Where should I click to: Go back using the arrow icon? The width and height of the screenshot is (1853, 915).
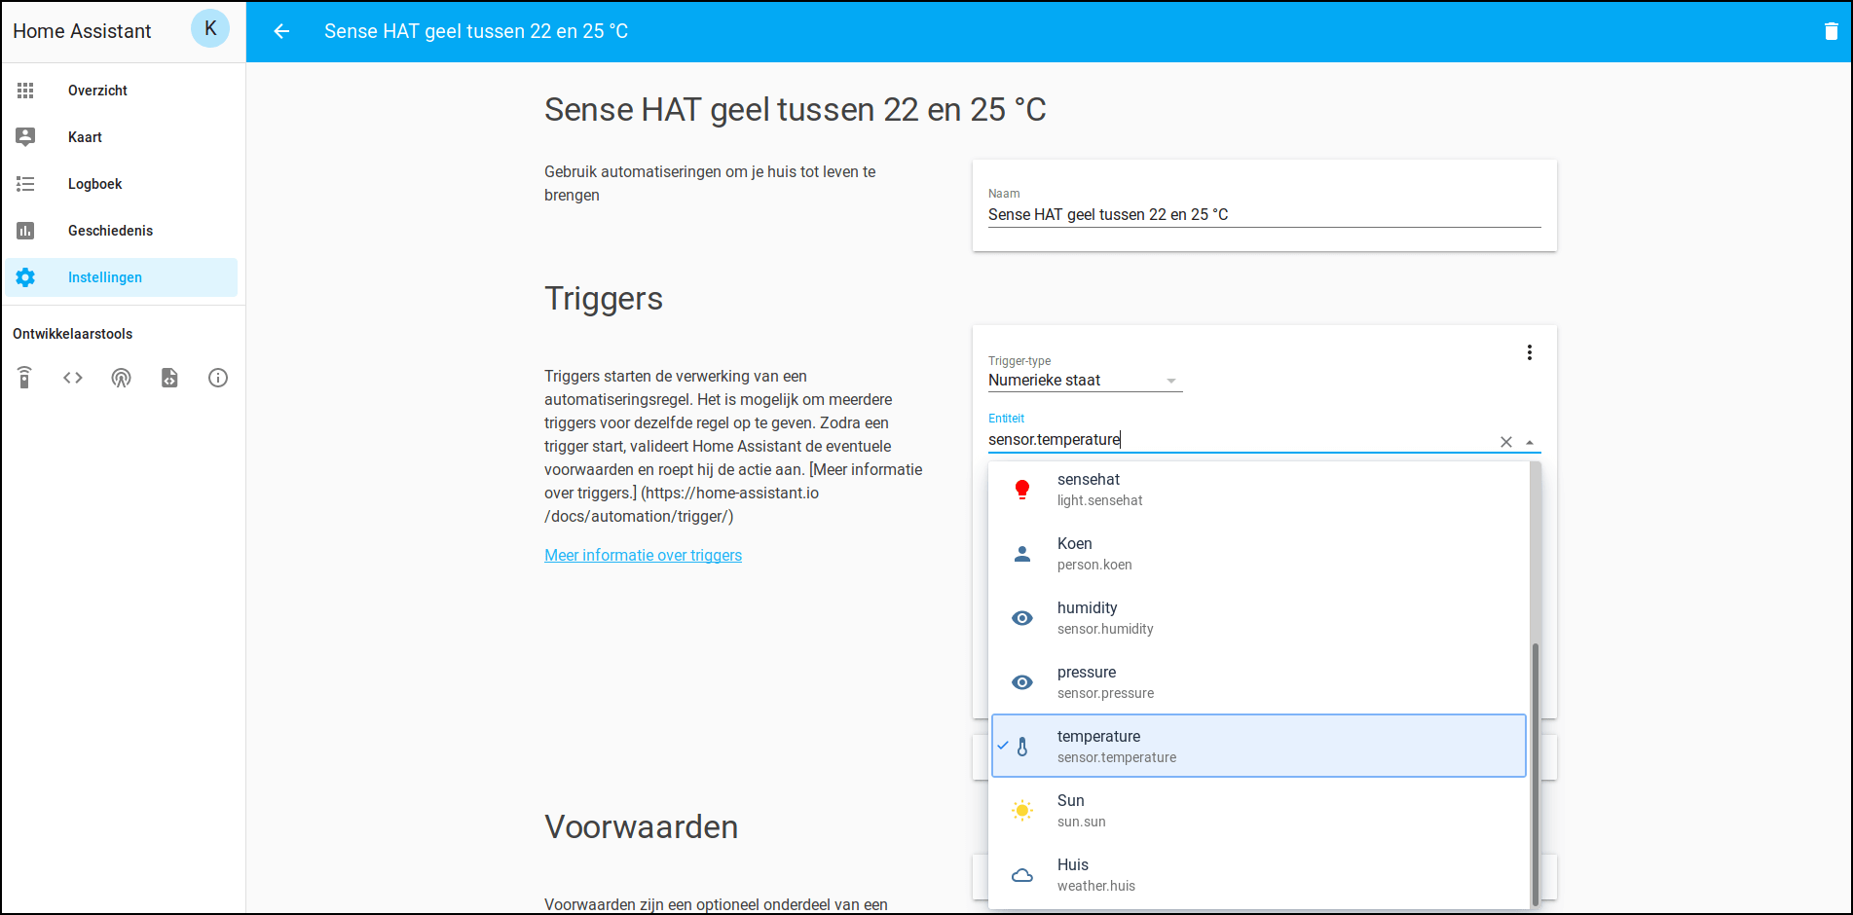pyautogui.click(x=281, y=31)
